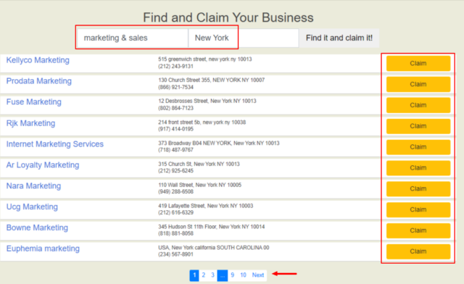Click the address '12 Desbrosses Street, New York NY 10013'
This screenshot has height=284, width=464.
(x=207, y=101)
